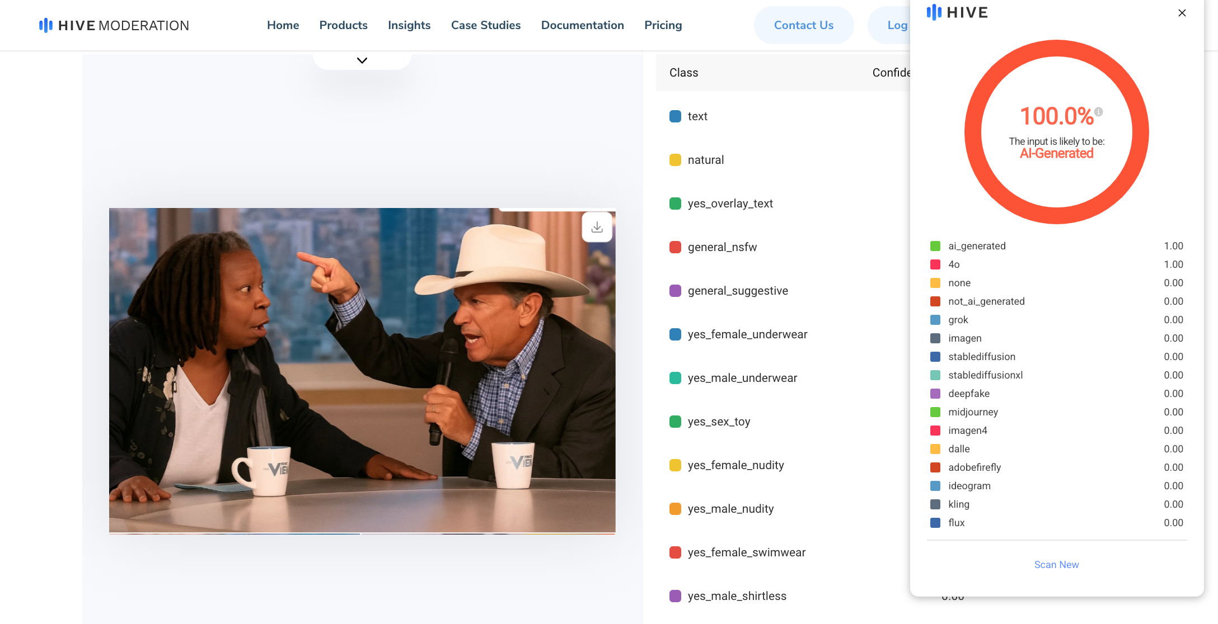
Task: Click the 1.00 score for 4o
Action: (1173, 264)
